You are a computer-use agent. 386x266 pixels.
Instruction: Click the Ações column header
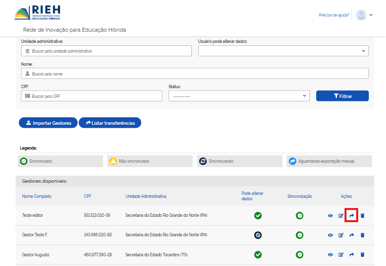point(346,196)
